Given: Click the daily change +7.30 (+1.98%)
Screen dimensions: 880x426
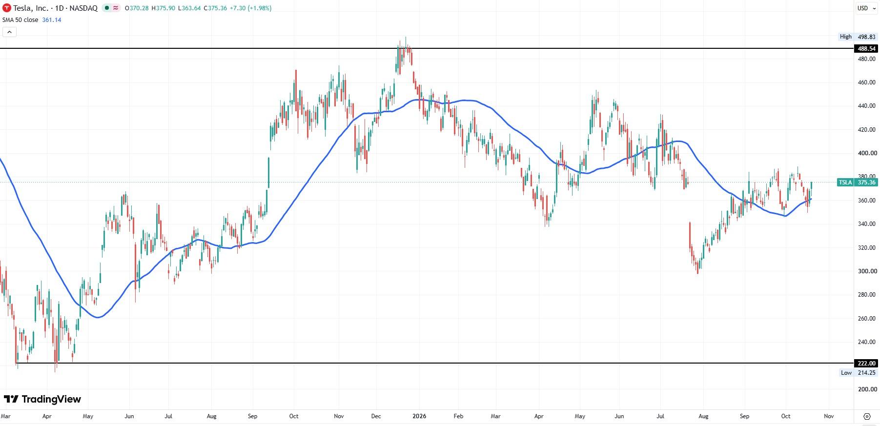Looking at the screenshot, I should [x=250, y=8].
